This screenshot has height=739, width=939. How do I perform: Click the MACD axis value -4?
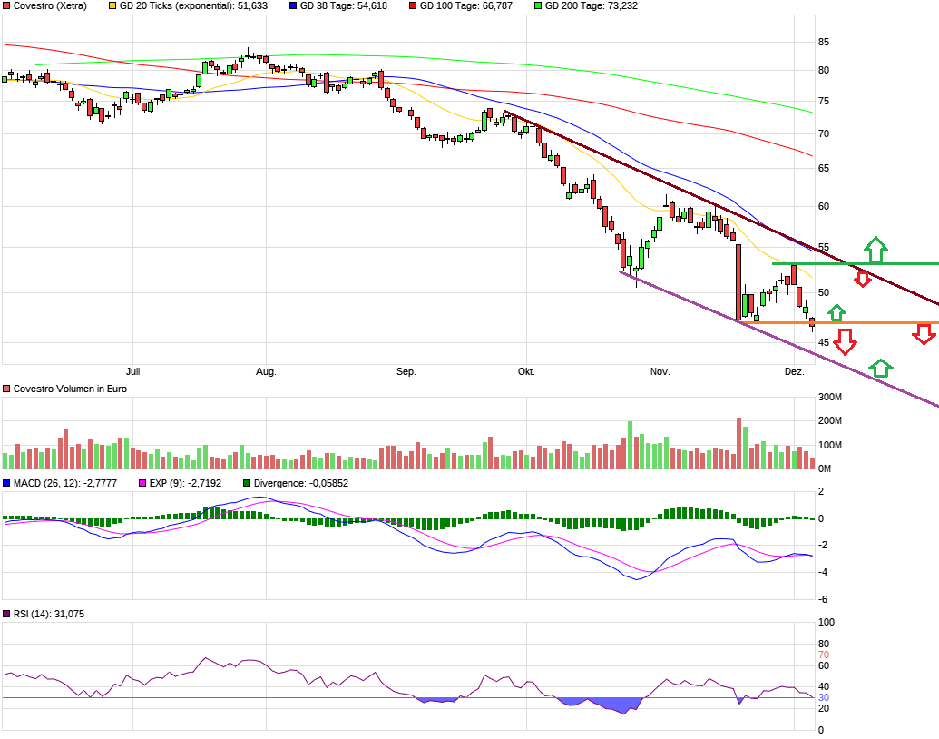pyautogui.click(x=823, y=572)
